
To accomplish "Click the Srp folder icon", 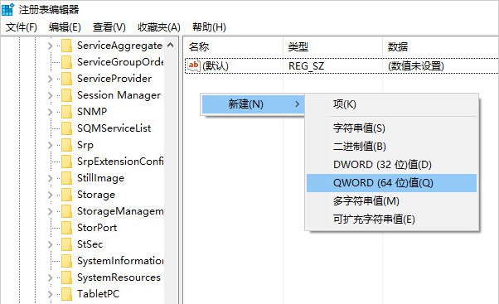I will point(66,145).
